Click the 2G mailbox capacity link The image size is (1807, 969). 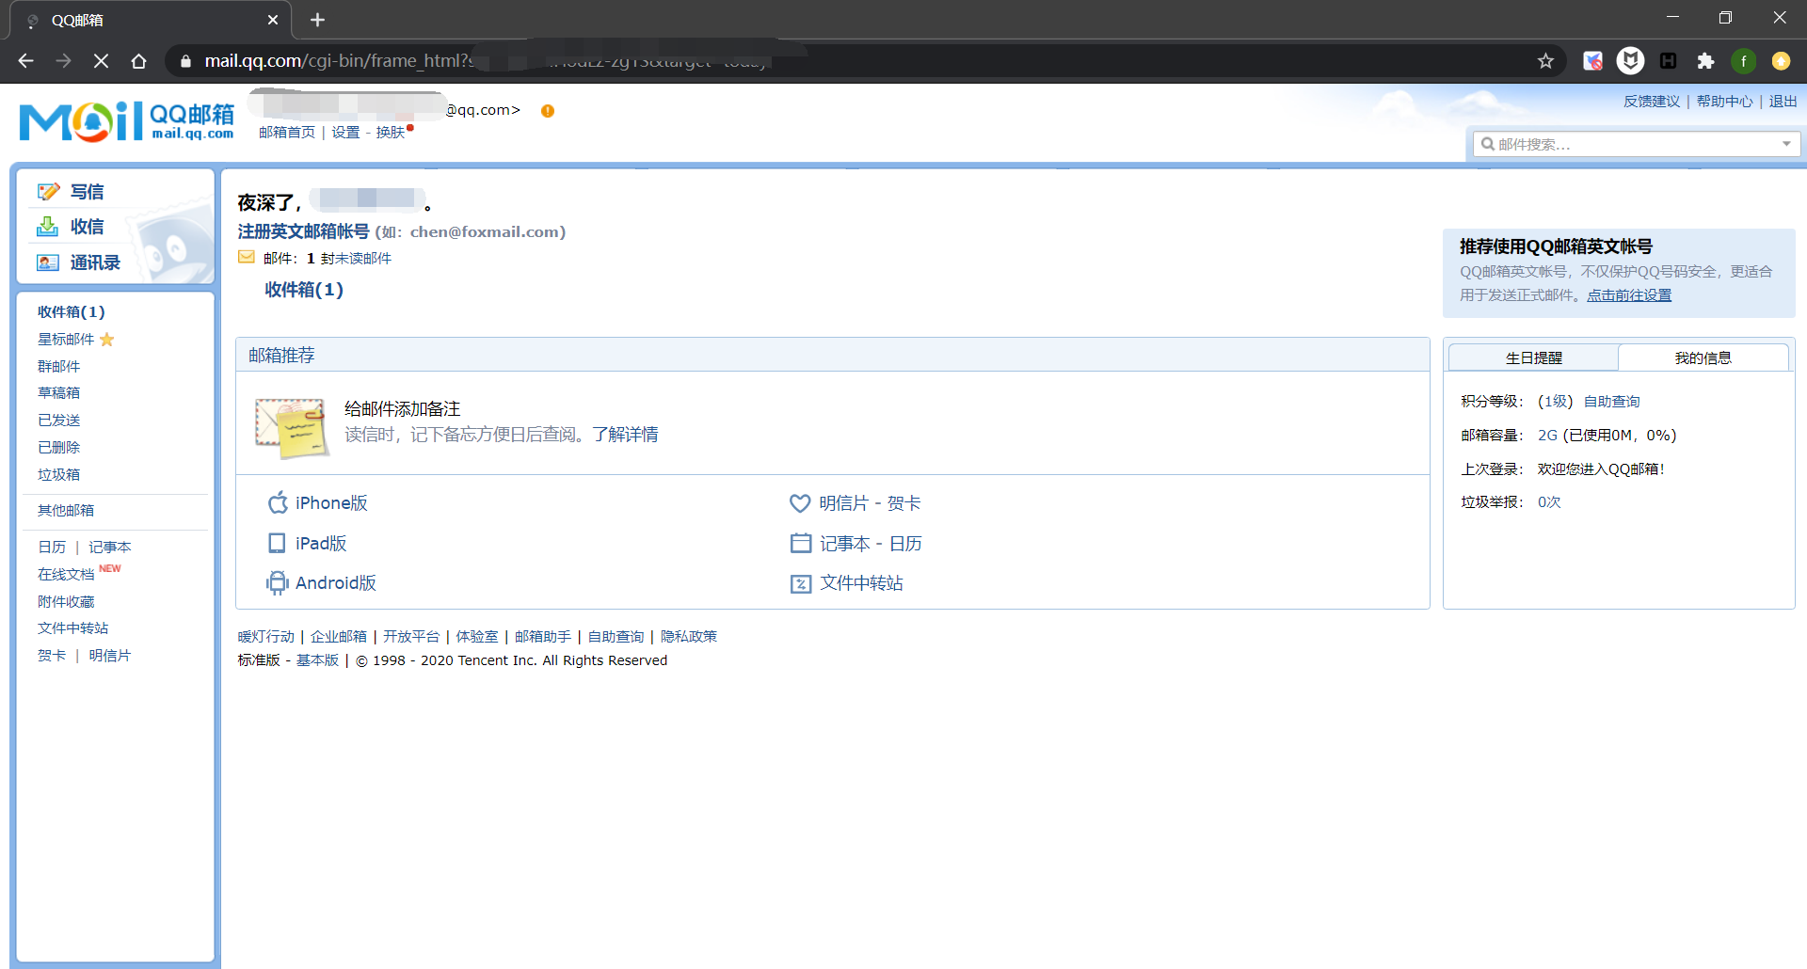(1547, 436)
